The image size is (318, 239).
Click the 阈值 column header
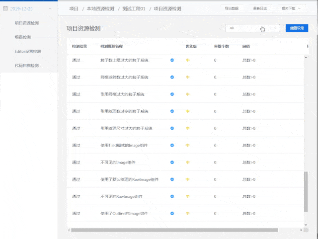click(x=246, y=46)
